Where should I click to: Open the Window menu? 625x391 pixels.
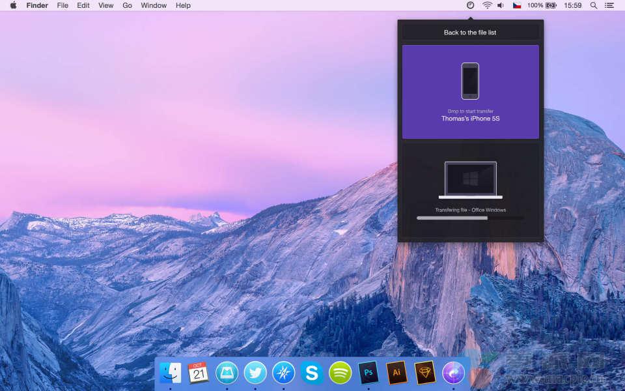point(154,5)
